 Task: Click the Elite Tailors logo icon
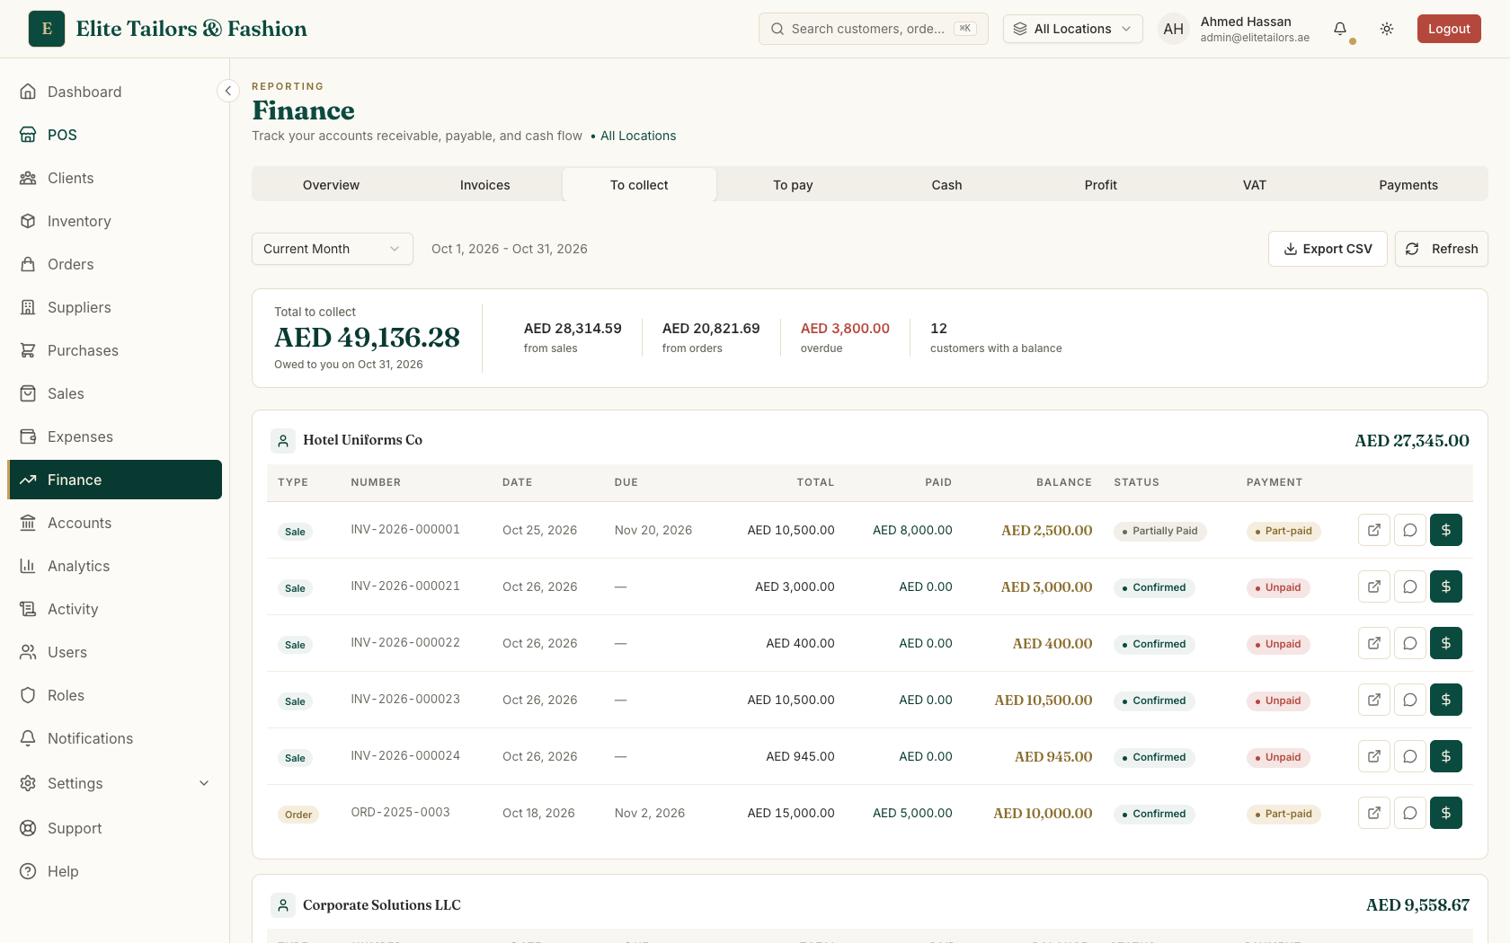pyautogui.click(x=47, y=29)
